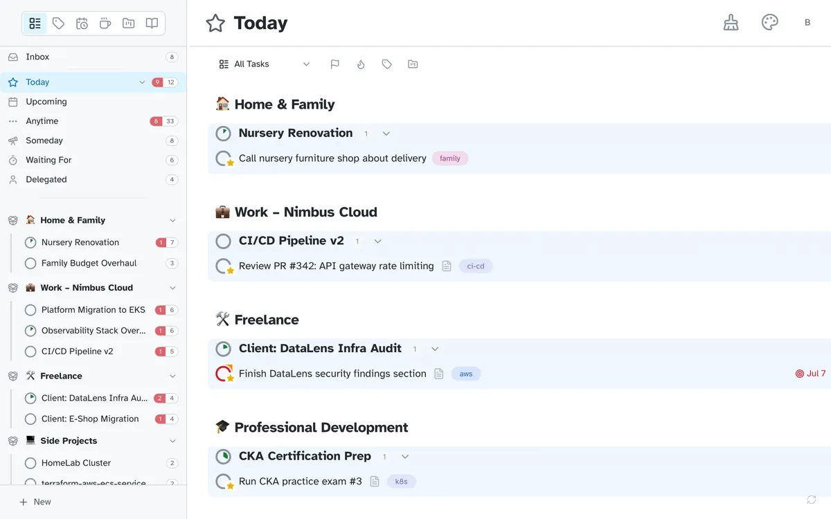Viewport: 831px width, 519px height.
Task: Collapse Freelance area in sidebar
Action: (x=172, y=376)
